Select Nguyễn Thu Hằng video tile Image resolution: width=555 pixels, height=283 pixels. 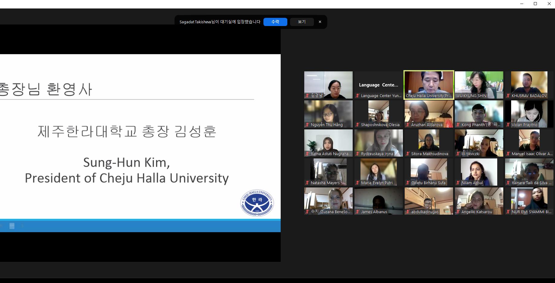pyautogui.click(x=328, y=114)
